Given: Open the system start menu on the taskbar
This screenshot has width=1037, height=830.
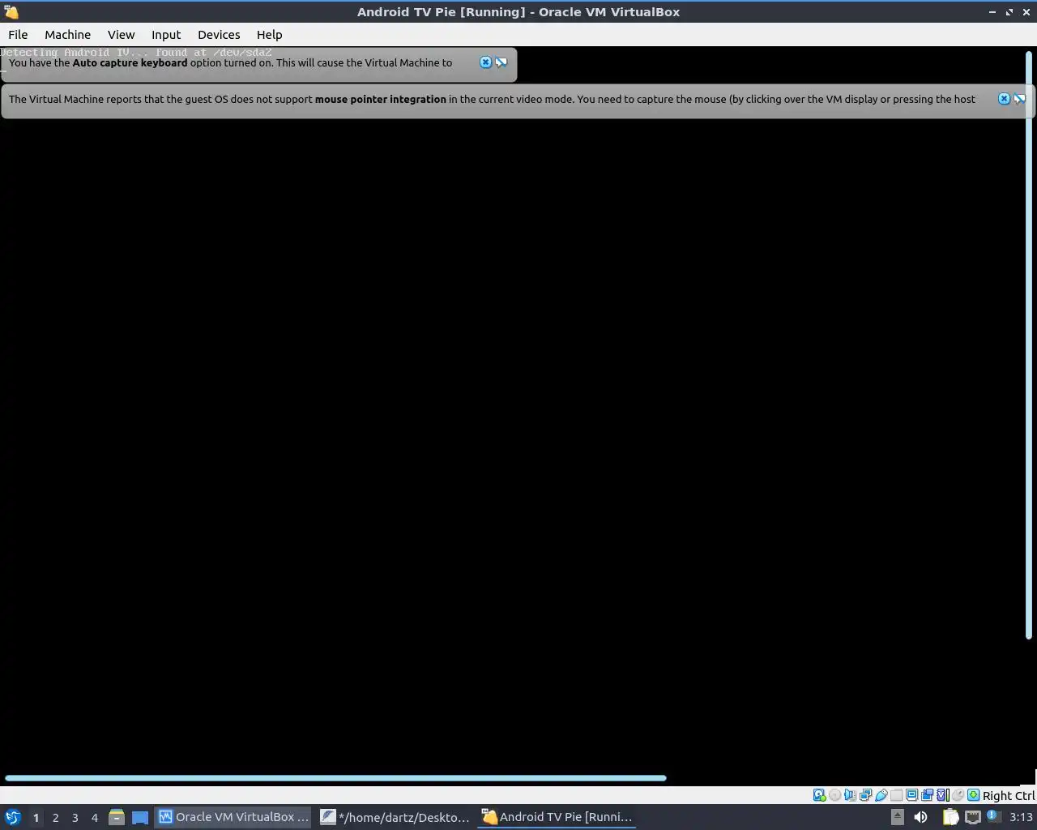Looking at the screenshot, I should coord(12,817).
